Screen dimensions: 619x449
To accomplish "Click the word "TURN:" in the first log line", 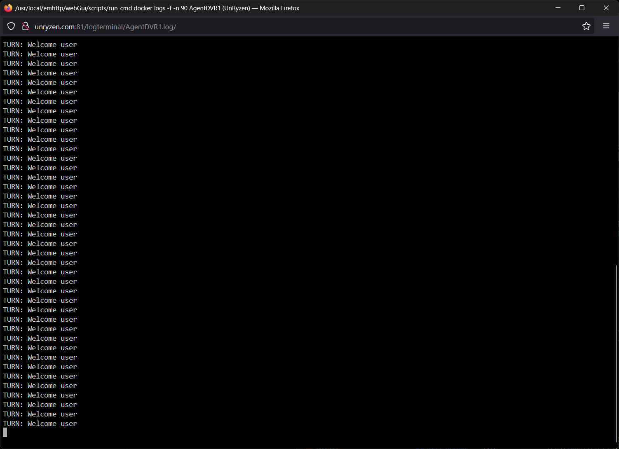I will 13,44.
